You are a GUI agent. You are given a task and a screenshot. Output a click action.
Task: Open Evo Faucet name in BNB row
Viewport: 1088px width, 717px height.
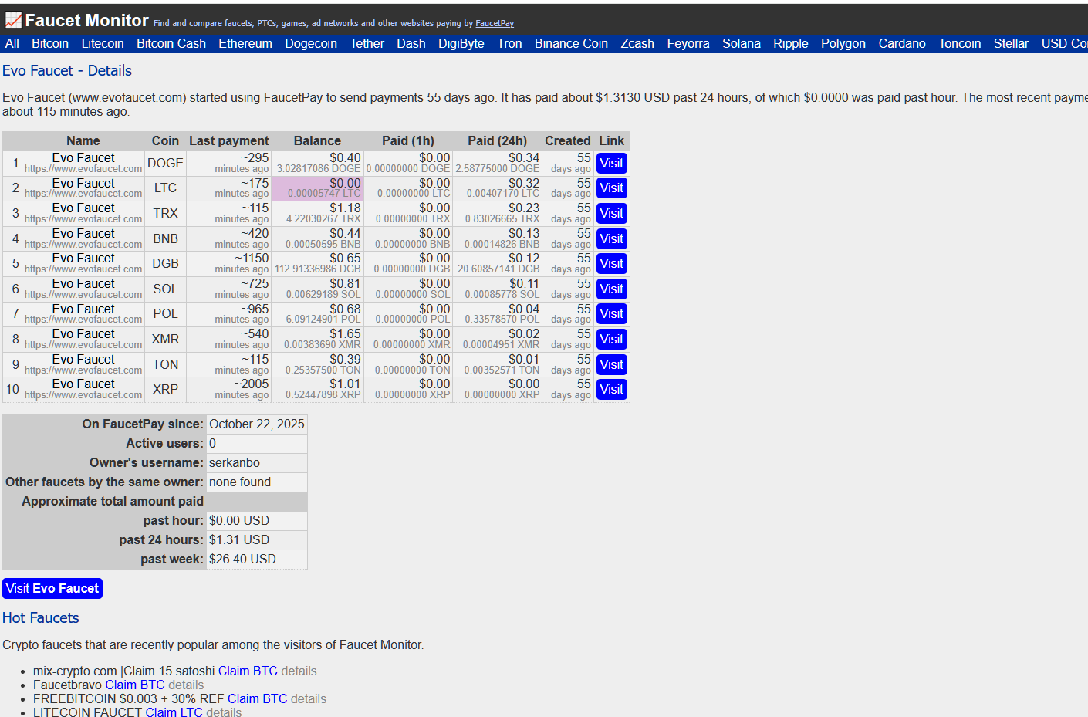(x=83, y=233)
